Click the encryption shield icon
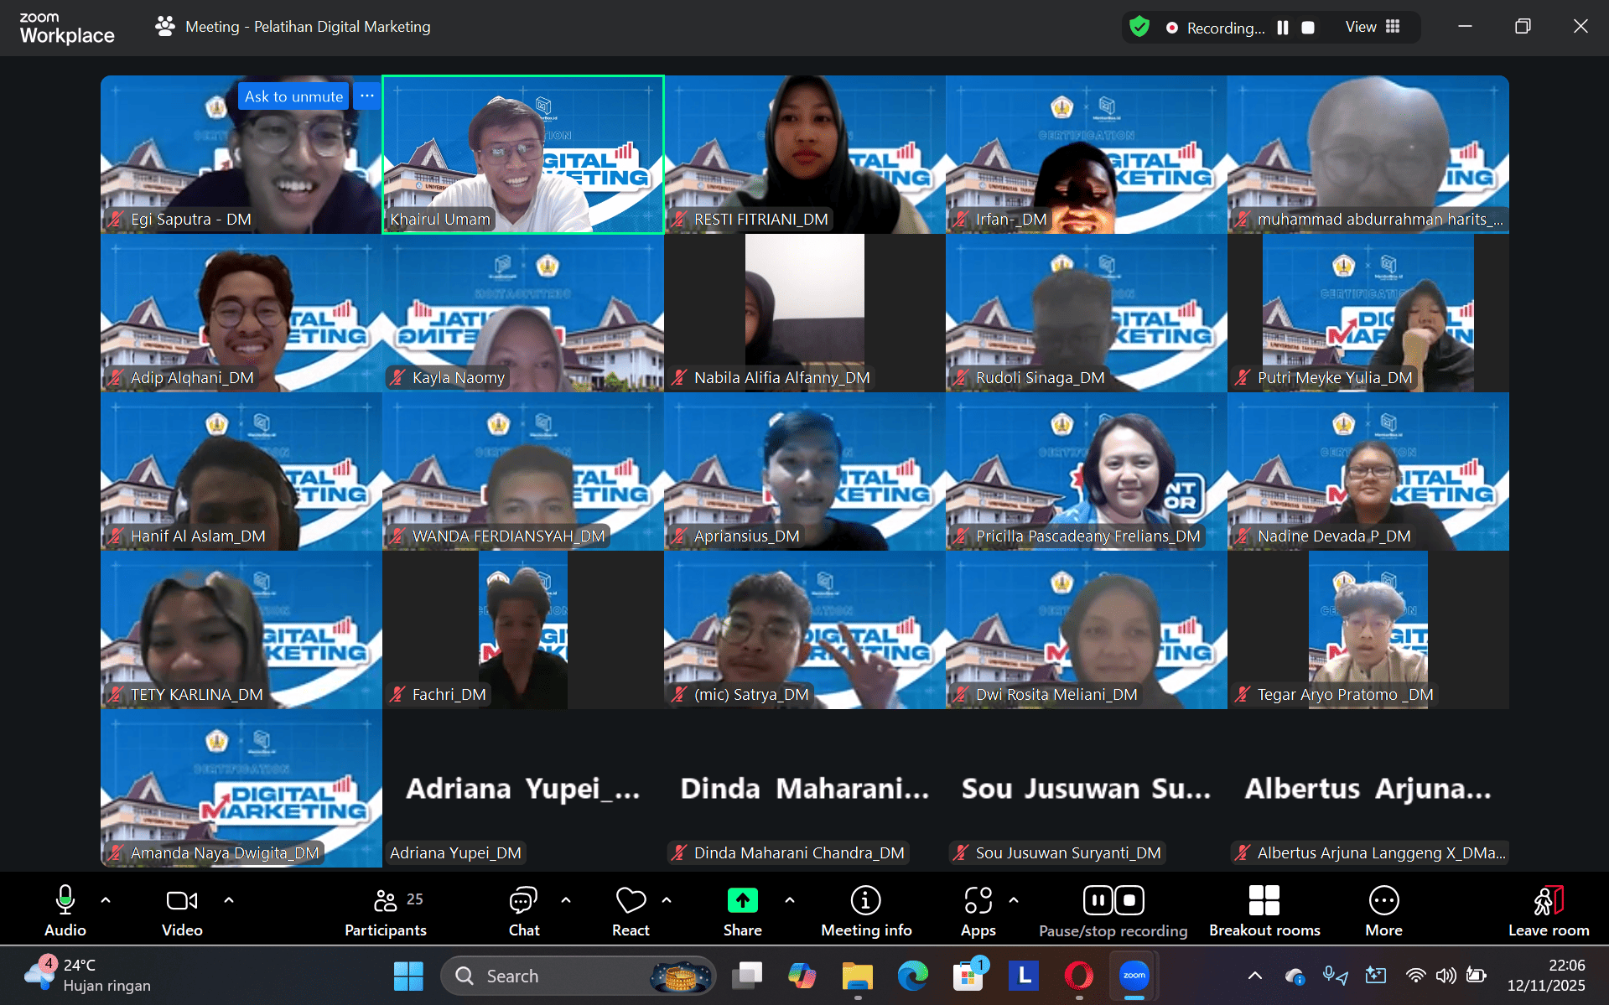 (x=1139, y=27)
